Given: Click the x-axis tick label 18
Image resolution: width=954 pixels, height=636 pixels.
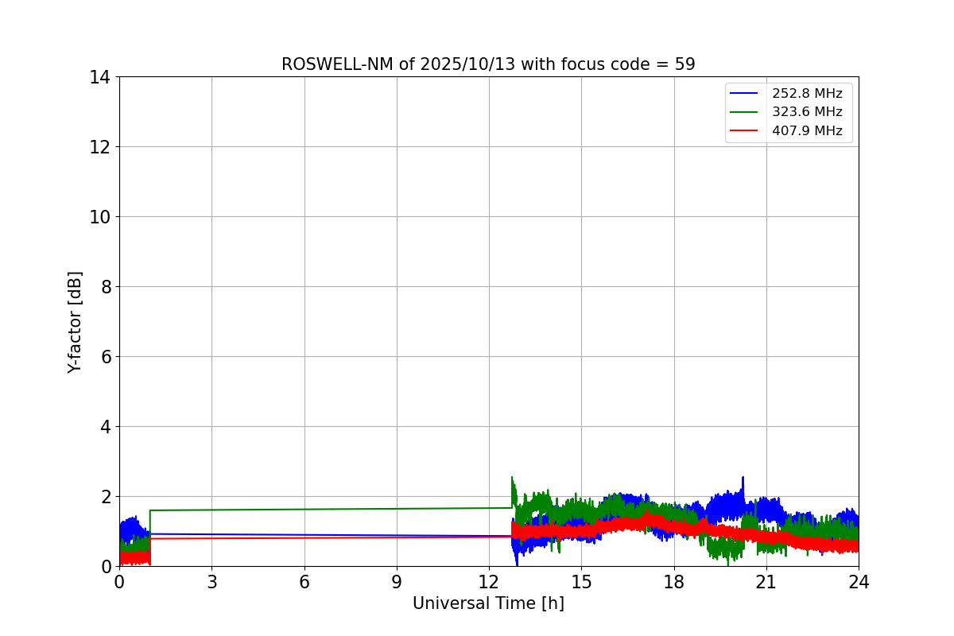Looking at the screenshot, I should pyautogui.click(x=674, y=582).
